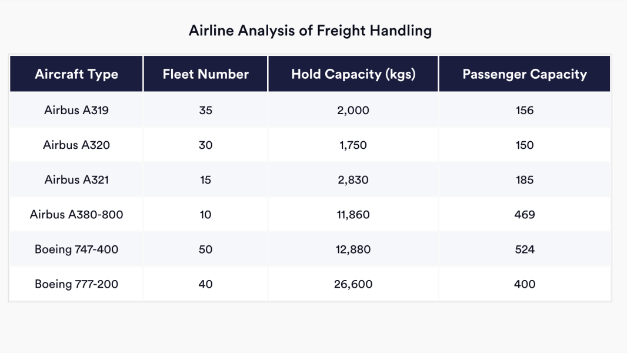627x353 pixels.
Task: Click the 469 passenger capacity cell
Action: pos(525,214)
